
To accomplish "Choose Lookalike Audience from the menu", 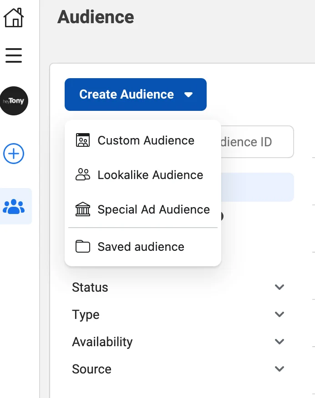I will (150, 175).
